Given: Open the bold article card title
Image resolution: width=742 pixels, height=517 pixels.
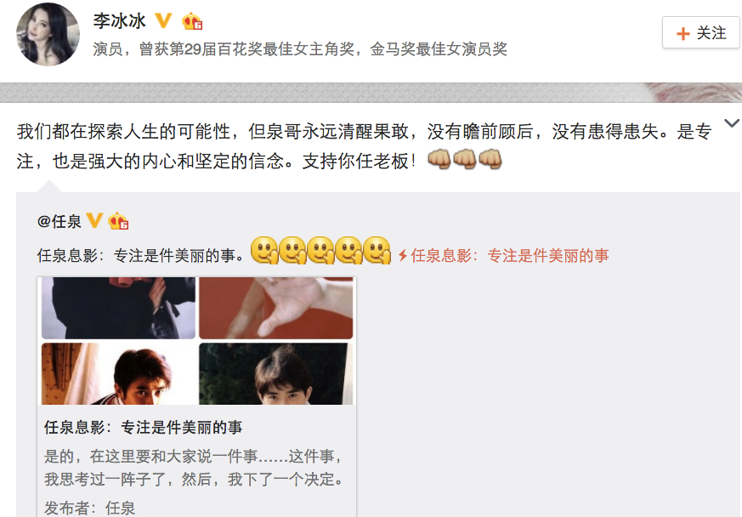Looking at the screenshot, I should (x=143, y=428).
